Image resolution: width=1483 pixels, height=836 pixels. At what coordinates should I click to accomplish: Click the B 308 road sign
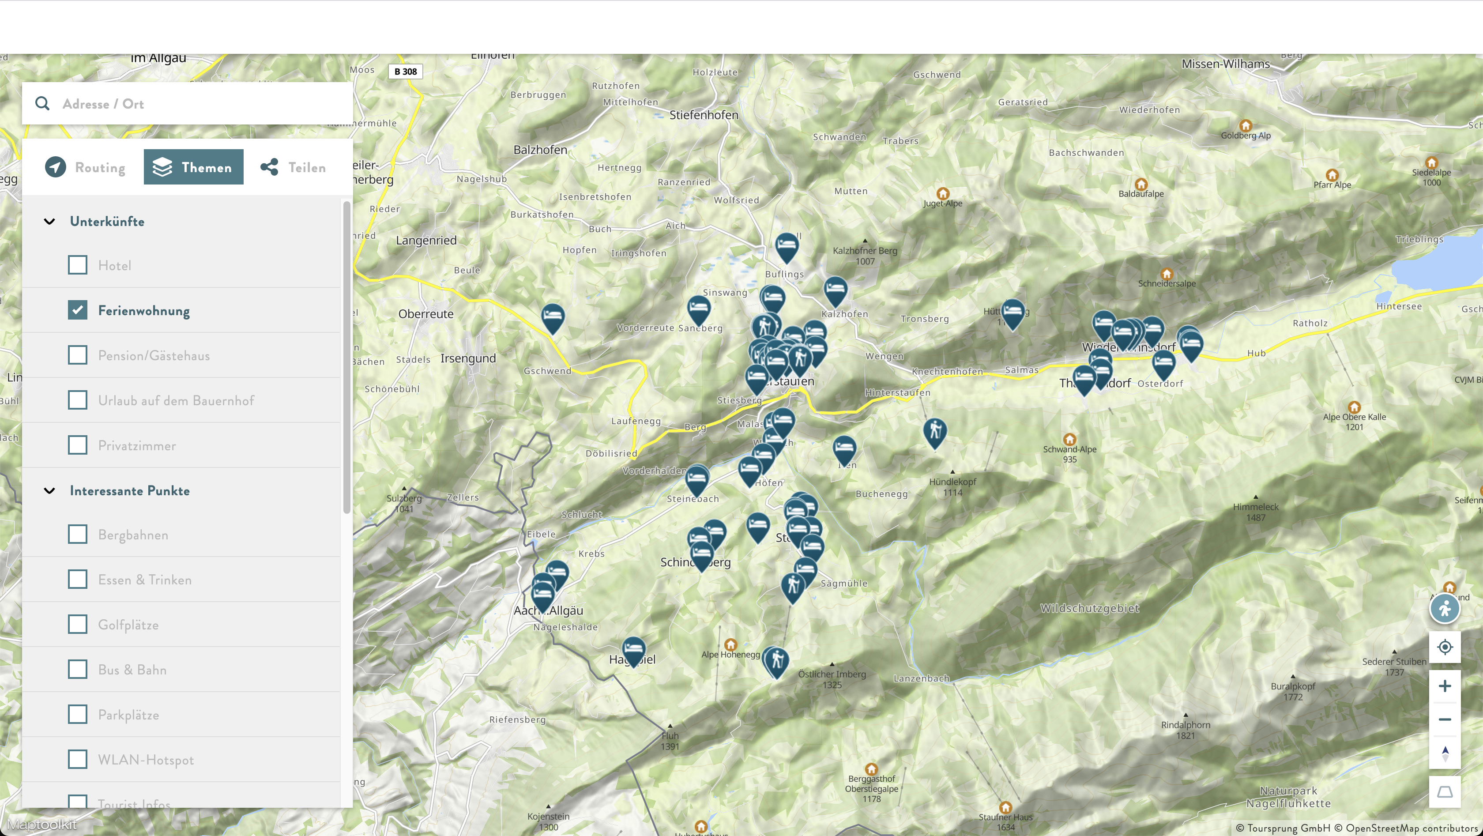pyautogui.click(x=405, y=72)
